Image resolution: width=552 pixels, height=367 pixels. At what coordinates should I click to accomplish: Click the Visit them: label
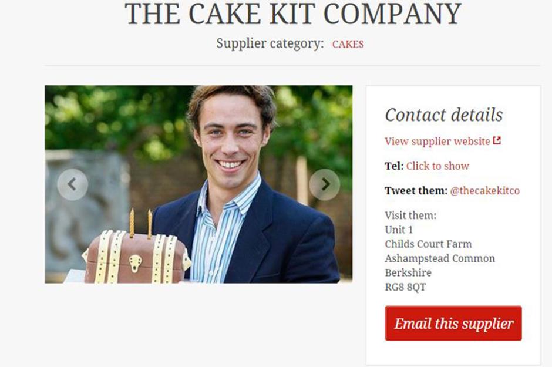point(410,215)
